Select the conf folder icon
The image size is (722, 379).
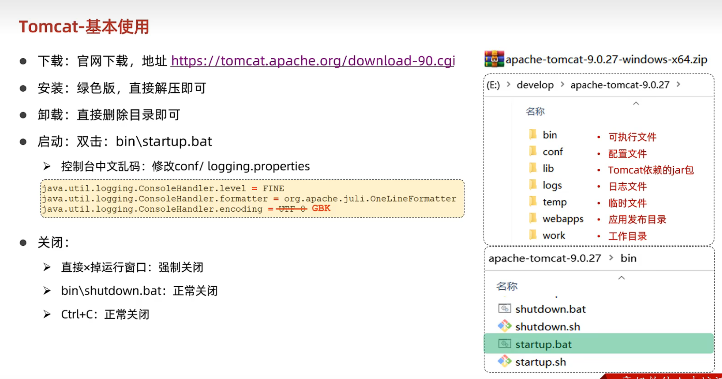pos(533,151)
